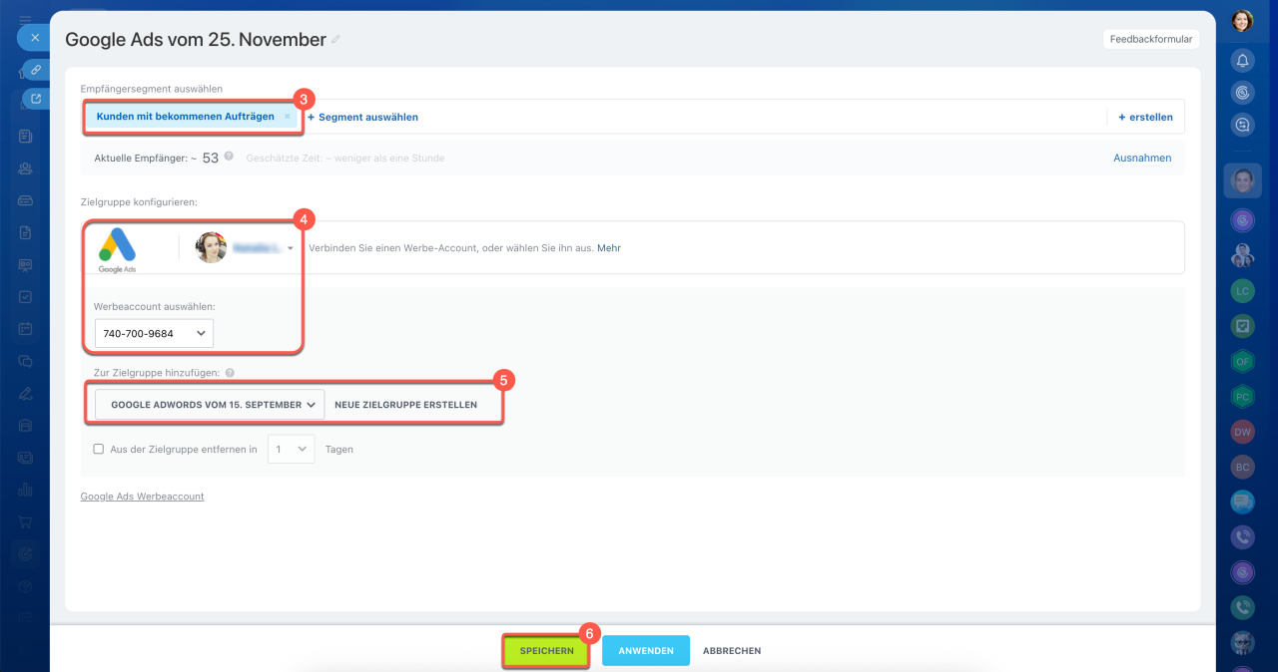Open the Feedbackformular
Viewport: 1278px width, 672px height.
(1151, 39)
